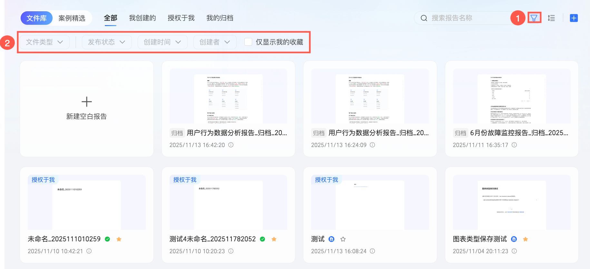
Task: Click timestamp 2025/11/10 10:20:23
Action: [197, 251]
